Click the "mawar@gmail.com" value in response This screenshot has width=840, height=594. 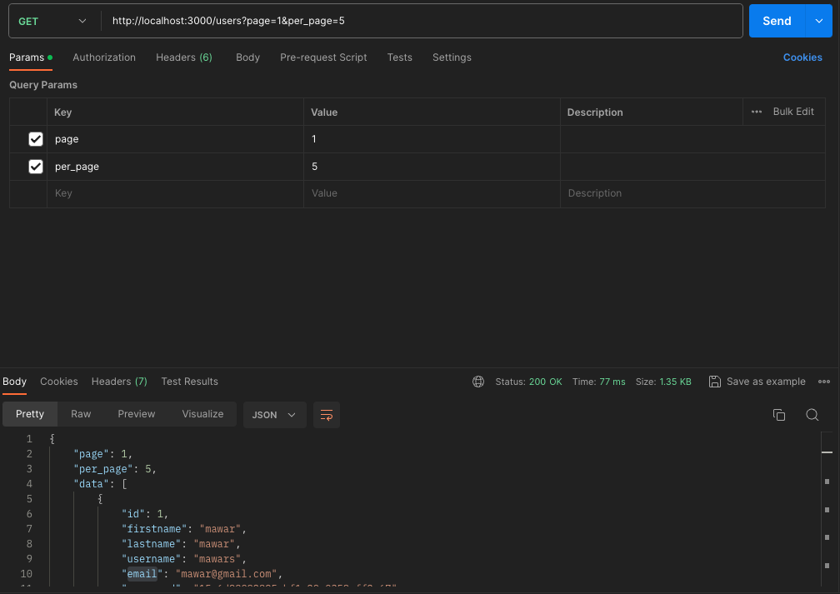pyautogui.click(x=226, y=574)
